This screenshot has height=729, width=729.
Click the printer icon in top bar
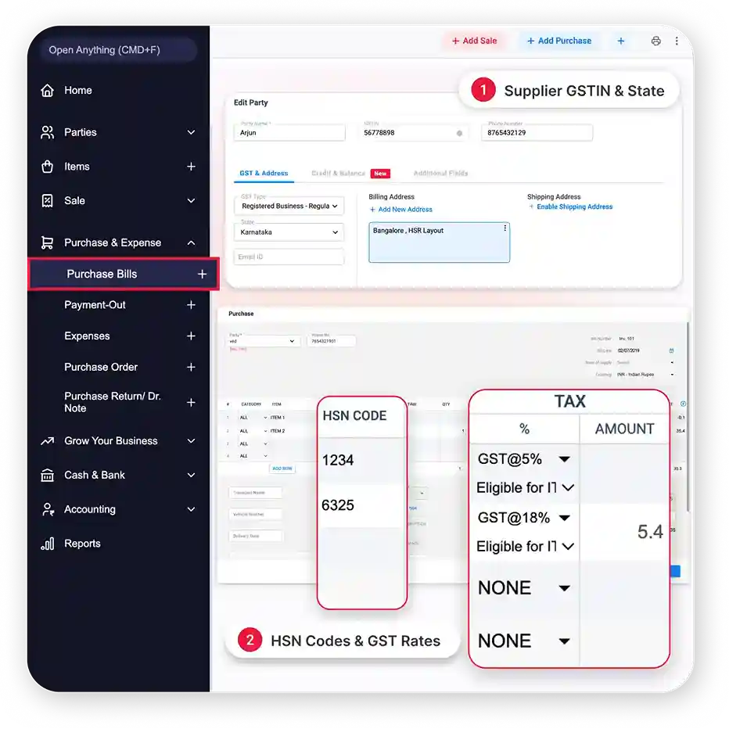655,41
